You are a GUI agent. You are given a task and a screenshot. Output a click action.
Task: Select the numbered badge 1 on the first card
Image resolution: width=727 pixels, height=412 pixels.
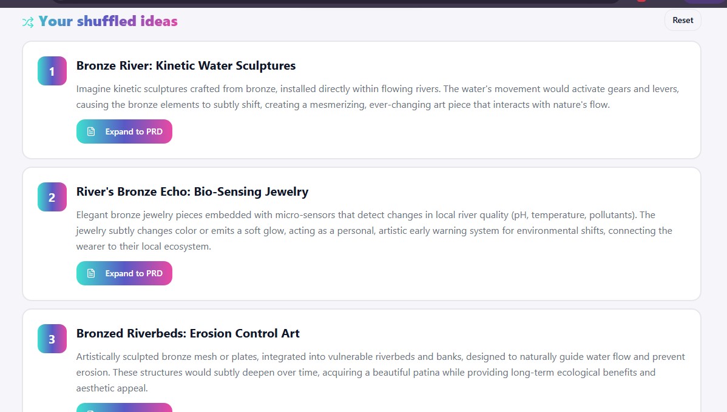[52, 71]
